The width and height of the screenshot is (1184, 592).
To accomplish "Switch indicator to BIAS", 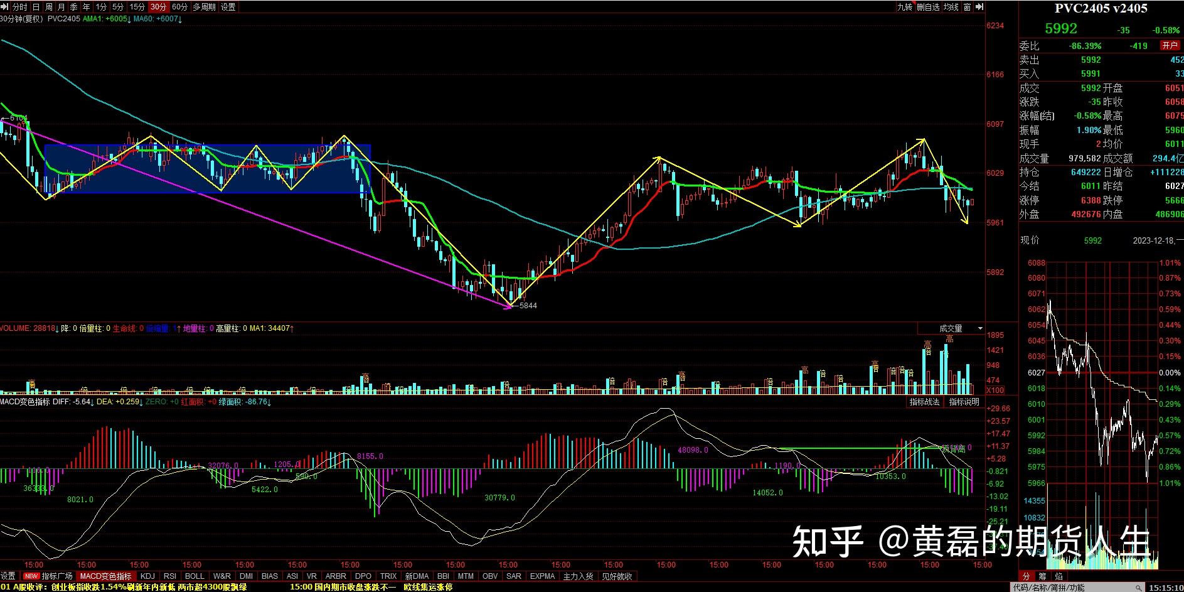I will 270,576.
